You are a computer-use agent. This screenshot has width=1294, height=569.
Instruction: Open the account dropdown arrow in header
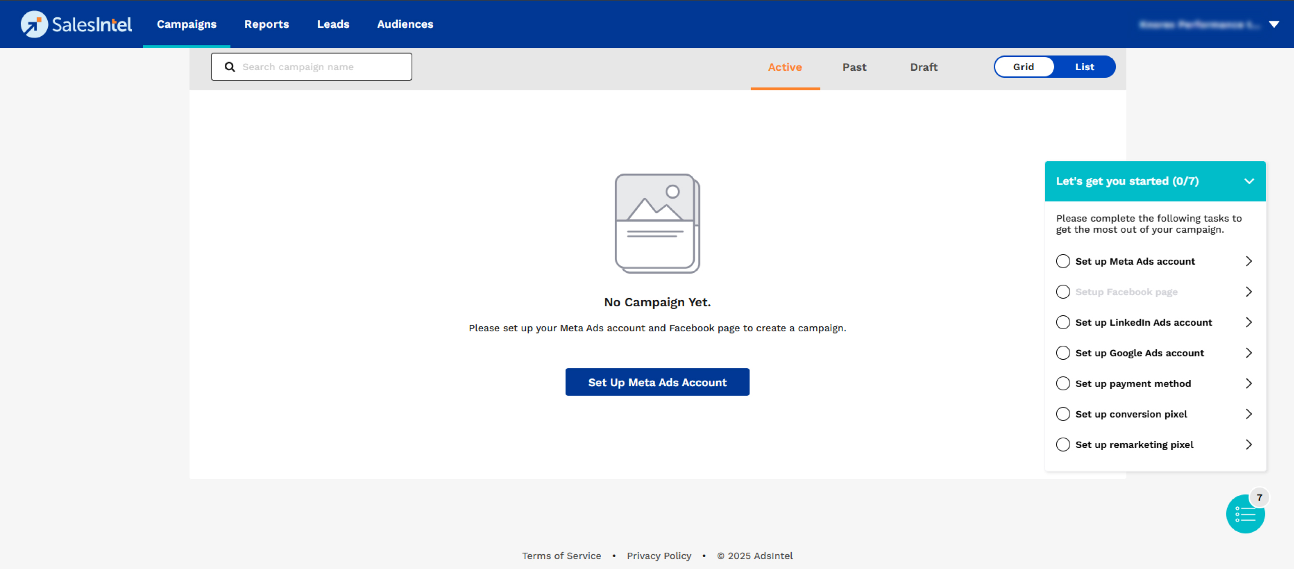1273,24
